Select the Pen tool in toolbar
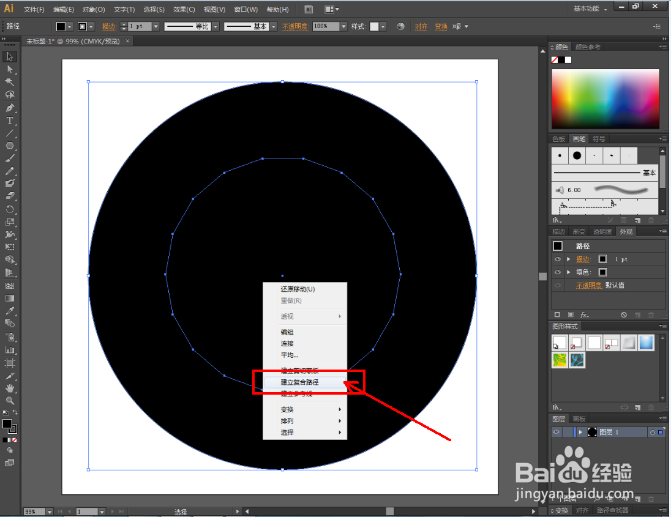 click(x=10, y=108)
